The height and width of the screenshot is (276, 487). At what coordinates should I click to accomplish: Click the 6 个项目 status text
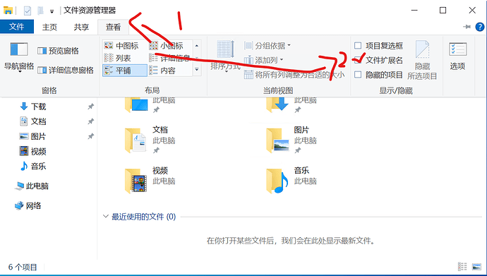23,267
